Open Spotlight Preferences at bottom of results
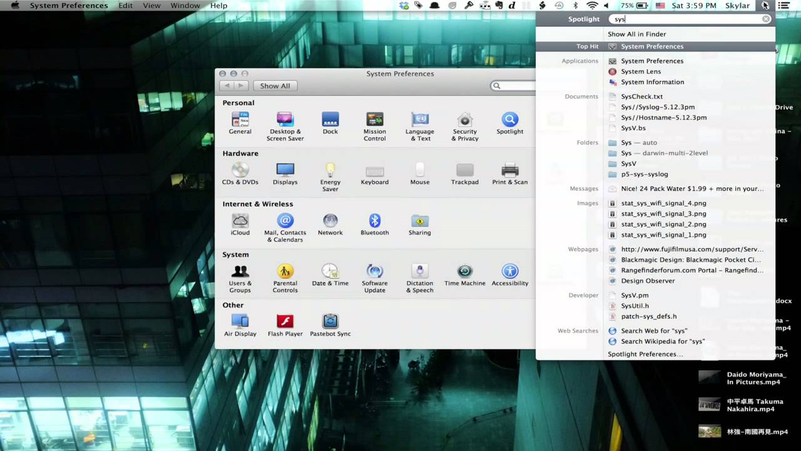801x451 pixels. point(645,354)
